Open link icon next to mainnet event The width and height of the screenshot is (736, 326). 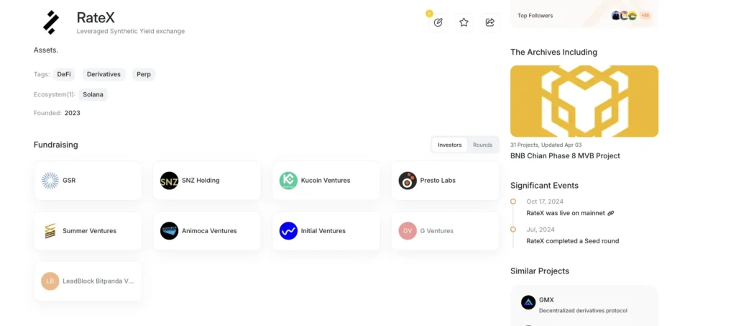click(611, 213)
